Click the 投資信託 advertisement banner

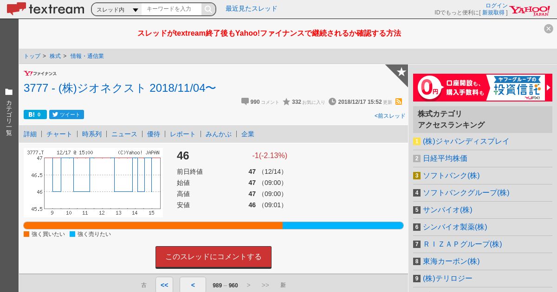[x=483, y=88]
